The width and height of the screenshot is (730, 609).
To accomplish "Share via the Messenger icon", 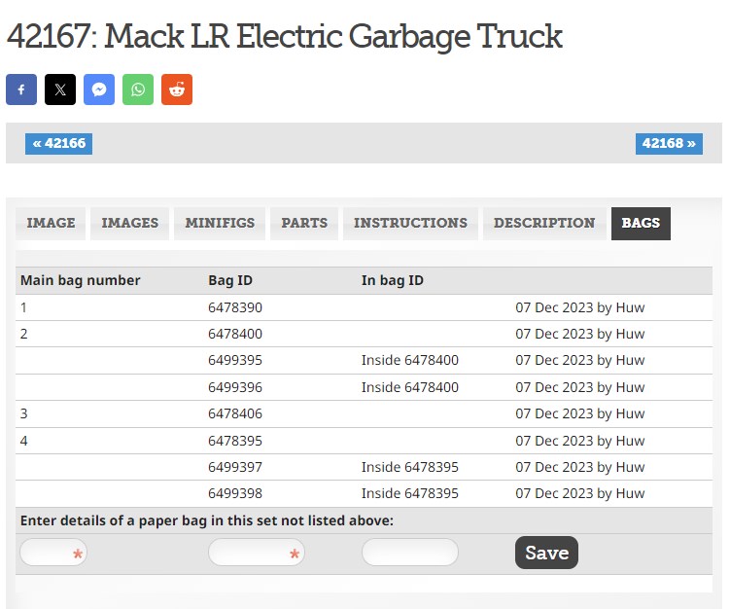I will tap(99, 90).
